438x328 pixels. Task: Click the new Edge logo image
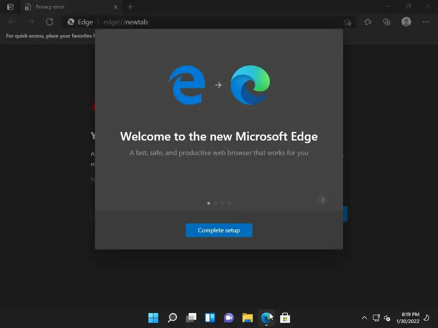(250, 85)
